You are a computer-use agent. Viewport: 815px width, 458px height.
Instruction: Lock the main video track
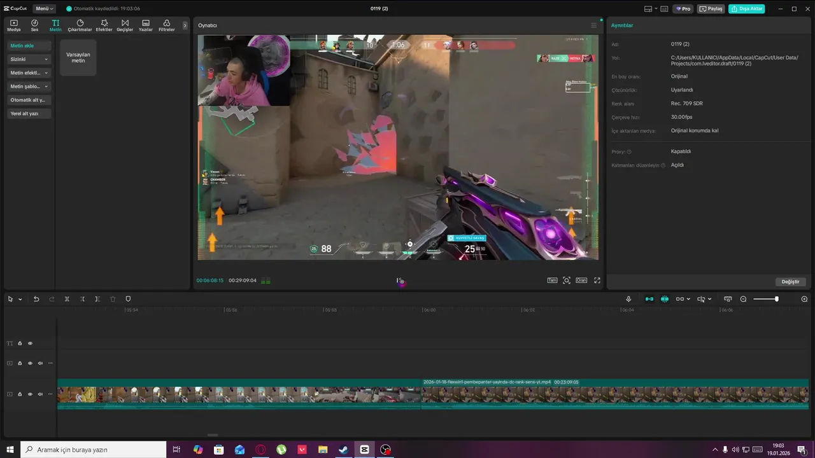(20, 394)
